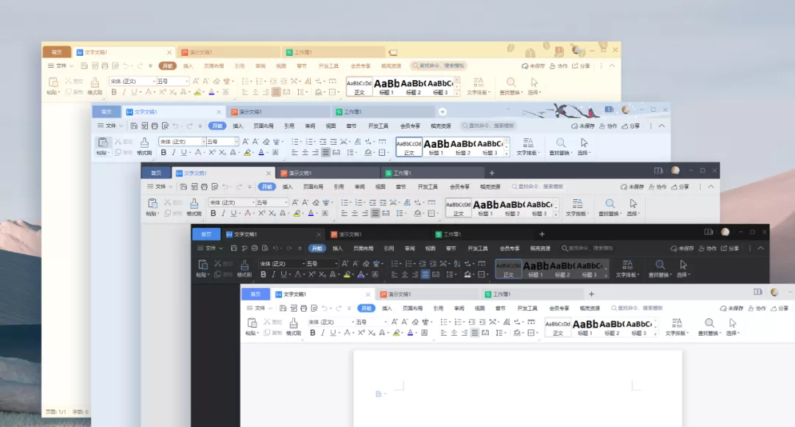The image size is (795, 427).
Task: Expand styles gallery arrow in white front window
Action: click(x=655, y=334)
